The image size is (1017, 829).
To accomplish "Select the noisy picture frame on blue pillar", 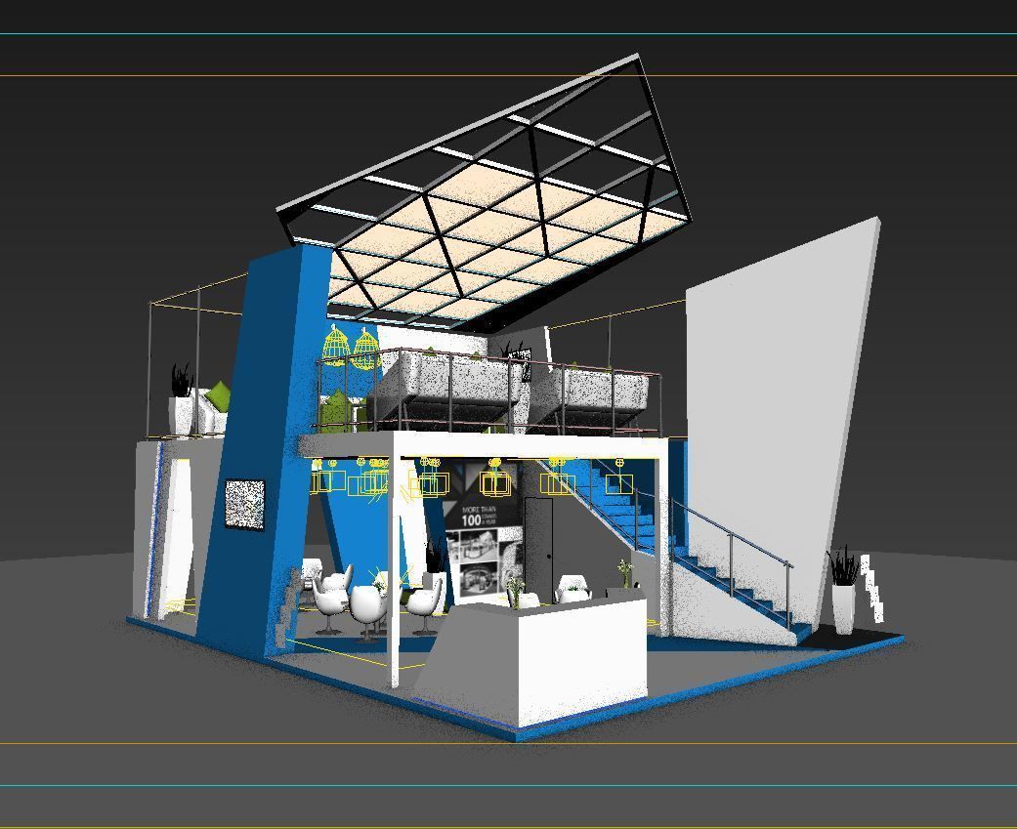I will (x=244, y=504).
